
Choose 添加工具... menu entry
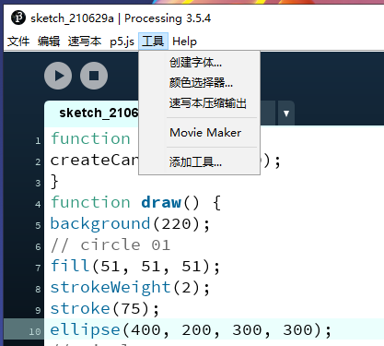pos(199,161)
